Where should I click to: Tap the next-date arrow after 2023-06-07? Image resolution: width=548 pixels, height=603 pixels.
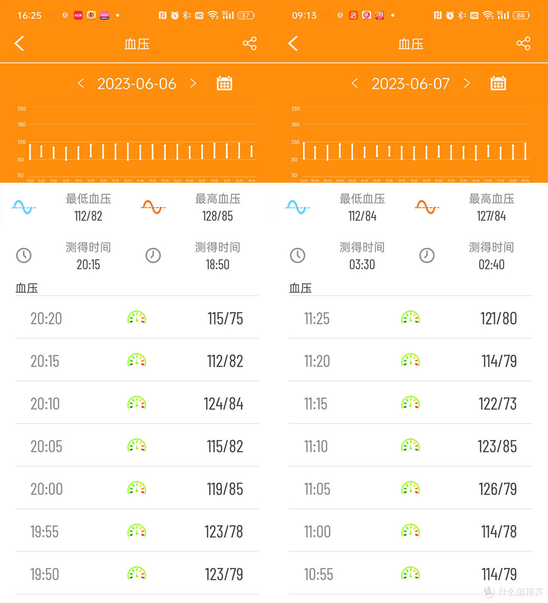pyautogui.click(x=467, y=83)
